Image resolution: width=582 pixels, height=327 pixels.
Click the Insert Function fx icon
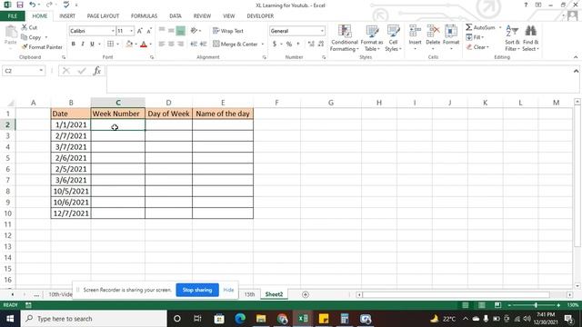[x=97, y=71]
